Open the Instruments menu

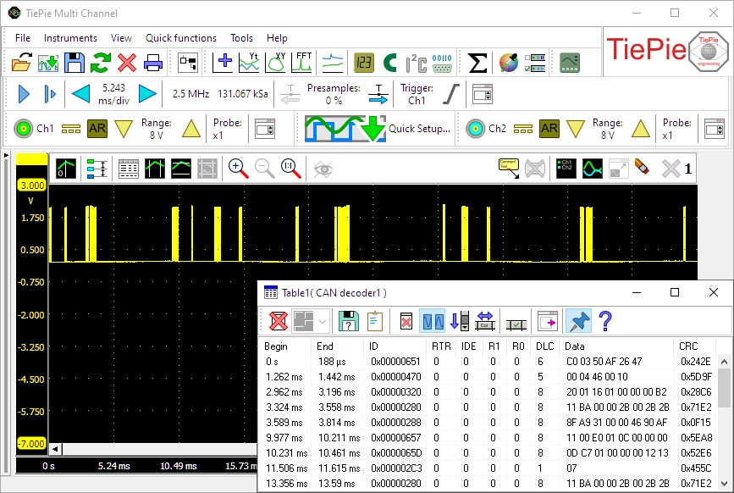coord(70,38)
